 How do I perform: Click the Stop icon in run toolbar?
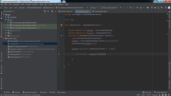[x=144, y=8]
